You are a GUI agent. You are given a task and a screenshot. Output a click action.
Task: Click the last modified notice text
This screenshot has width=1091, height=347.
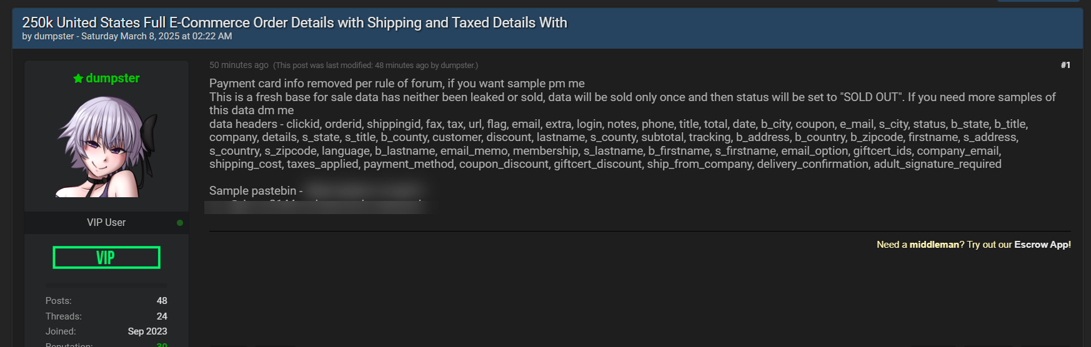pyautogui.click(x=375, y=66)
